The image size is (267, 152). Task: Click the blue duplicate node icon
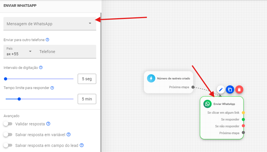point(230,90)
